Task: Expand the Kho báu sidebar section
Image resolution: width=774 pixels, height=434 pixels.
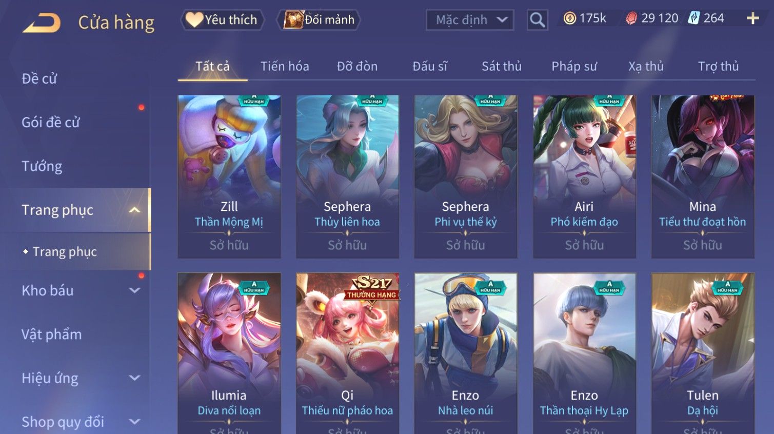Action: point(134,290)
